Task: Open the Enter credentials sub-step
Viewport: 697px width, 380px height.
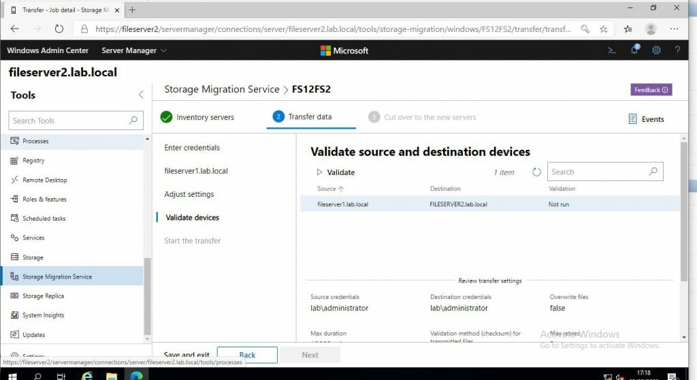Action: (192, 147)
